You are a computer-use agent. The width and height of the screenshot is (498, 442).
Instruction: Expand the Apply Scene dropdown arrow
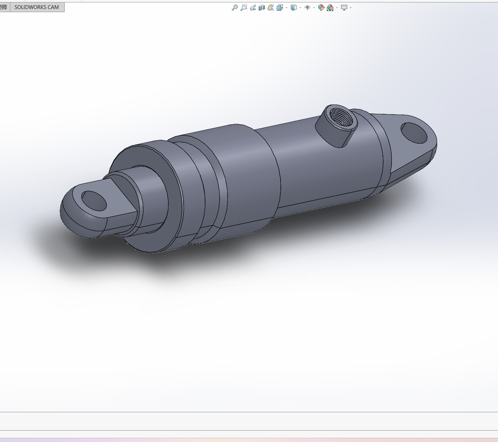tap(337, 8)
